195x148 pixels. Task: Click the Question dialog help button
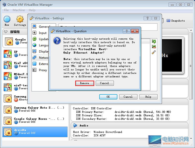tap(127, 31)
